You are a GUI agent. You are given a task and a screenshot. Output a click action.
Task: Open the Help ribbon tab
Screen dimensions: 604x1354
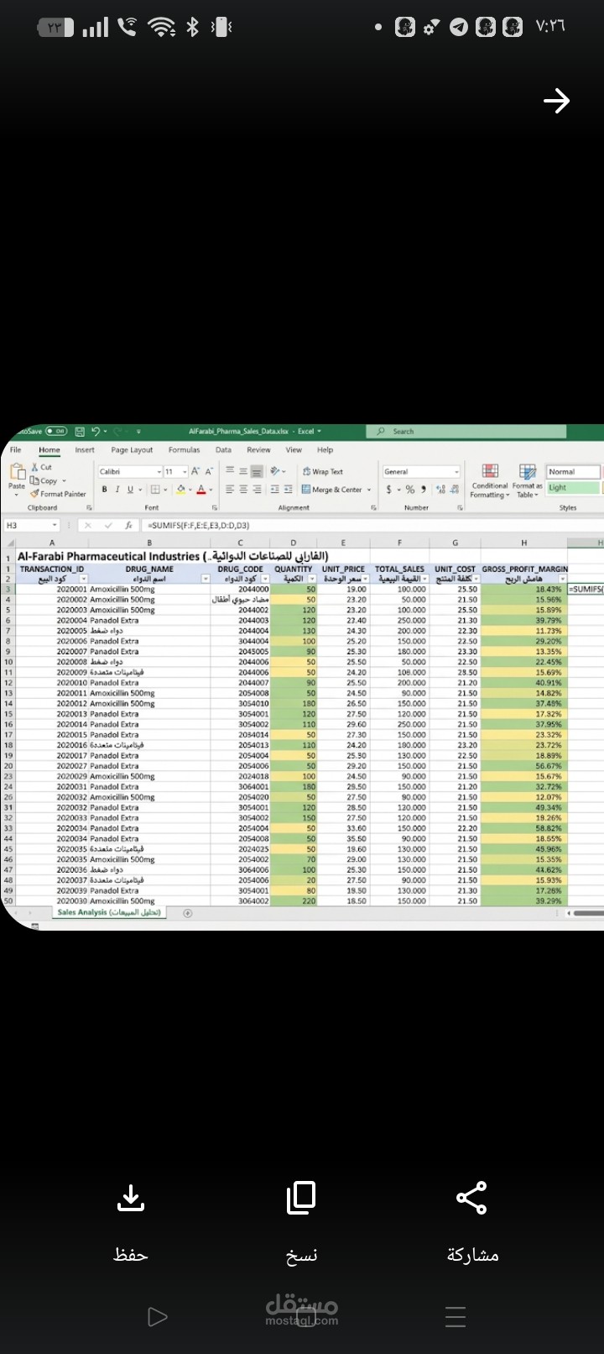(x=325, y=450)
